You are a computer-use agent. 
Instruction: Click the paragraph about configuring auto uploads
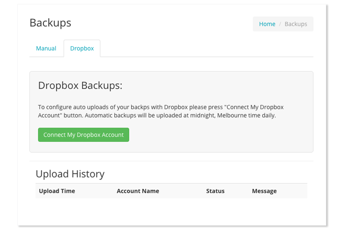coord(161,111)
